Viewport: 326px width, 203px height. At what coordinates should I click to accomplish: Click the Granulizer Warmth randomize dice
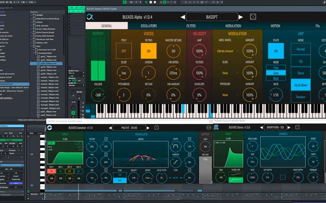tap(190, 154)
